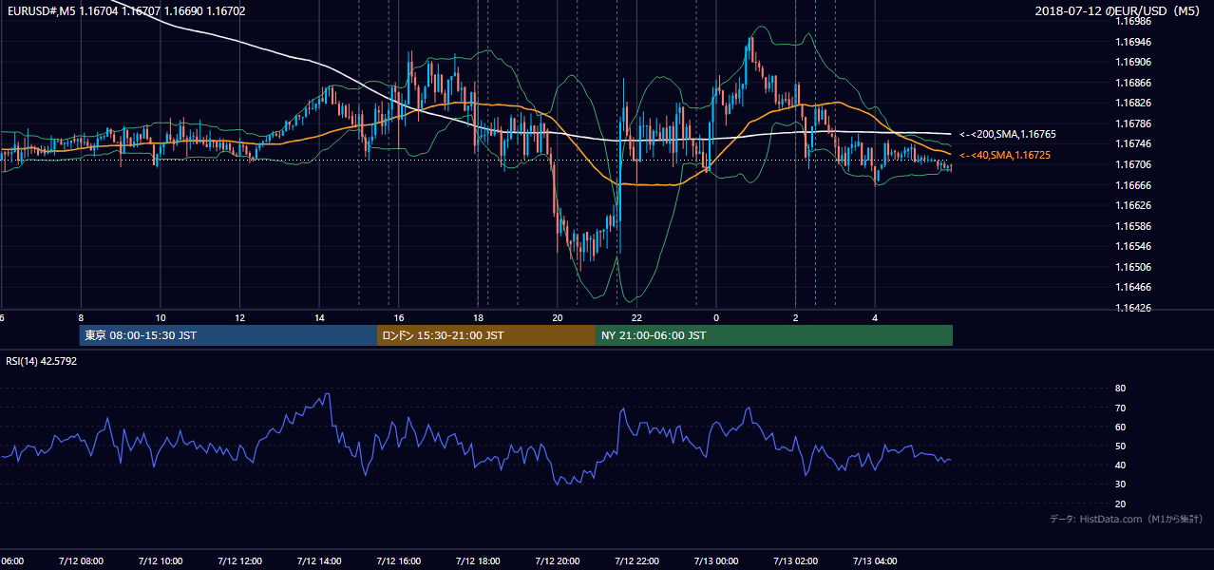Click hour tick 22 below price chart
Image resolution: width=1214 pixels, height=570 pixels.
point(637,317)
